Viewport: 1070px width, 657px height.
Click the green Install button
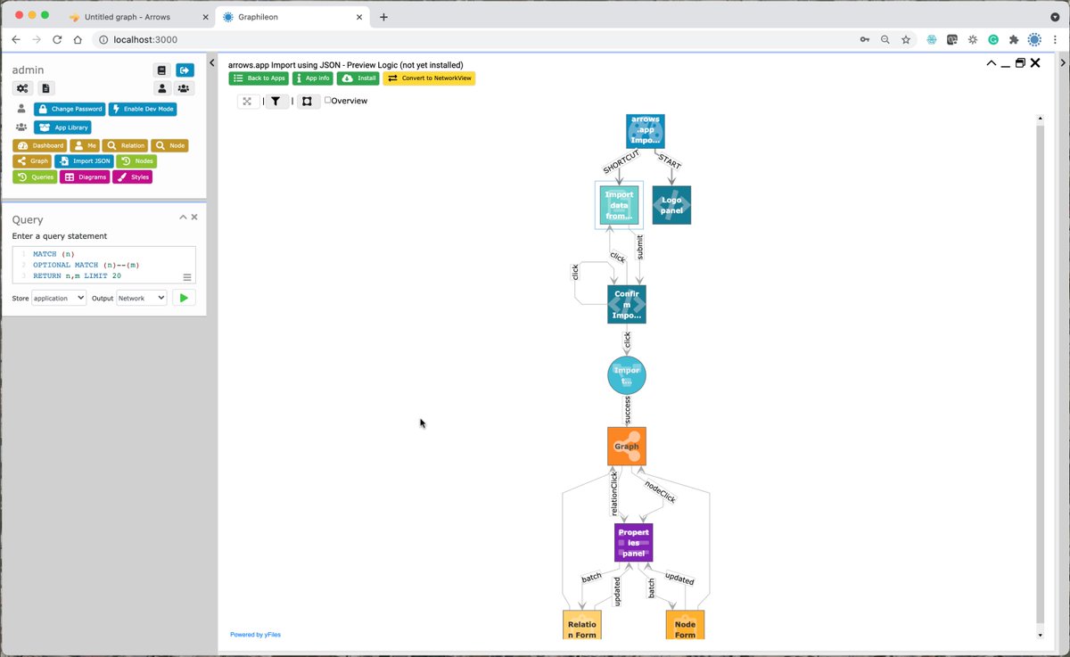coord(358,78)
